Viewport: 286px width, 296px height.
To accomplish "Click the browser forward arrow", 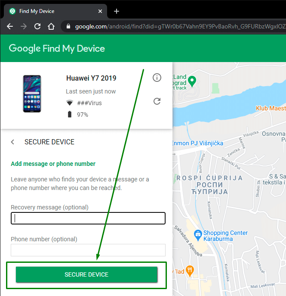I will (x=24, y=26).
